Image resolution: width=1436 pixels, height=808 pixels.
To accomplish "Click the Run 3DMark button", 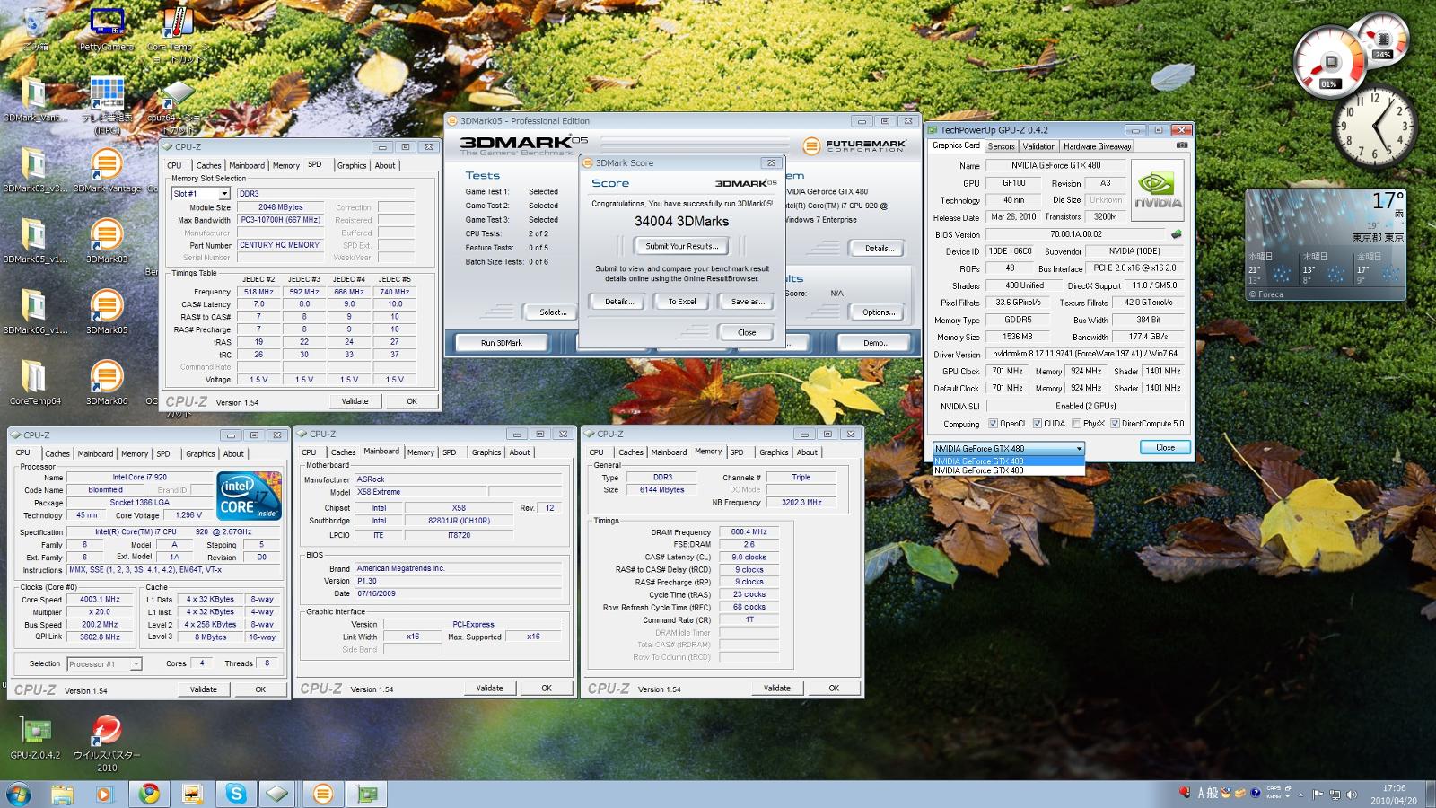I will [502, 343].
